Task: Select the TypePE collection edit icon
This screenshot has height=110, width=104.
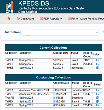Action: pyautogui.click(x=97, y=98)
